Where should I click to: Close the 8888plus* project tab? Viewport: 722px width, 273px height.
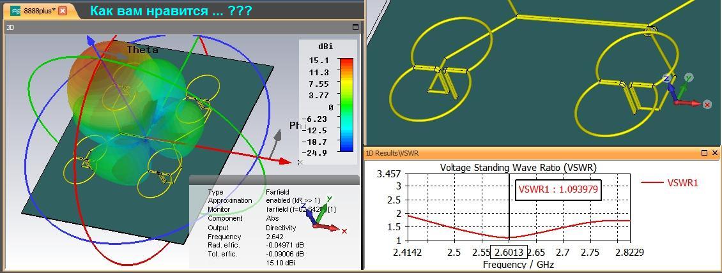(x=63, y=11)
